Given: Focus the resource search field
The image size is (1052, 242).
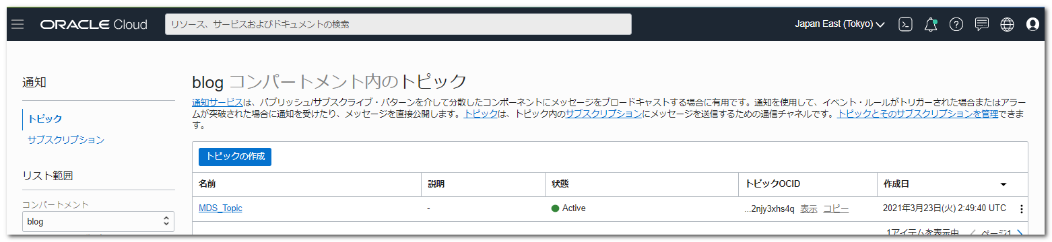Looking at the screenshot, I should click(x=398, y=24).
